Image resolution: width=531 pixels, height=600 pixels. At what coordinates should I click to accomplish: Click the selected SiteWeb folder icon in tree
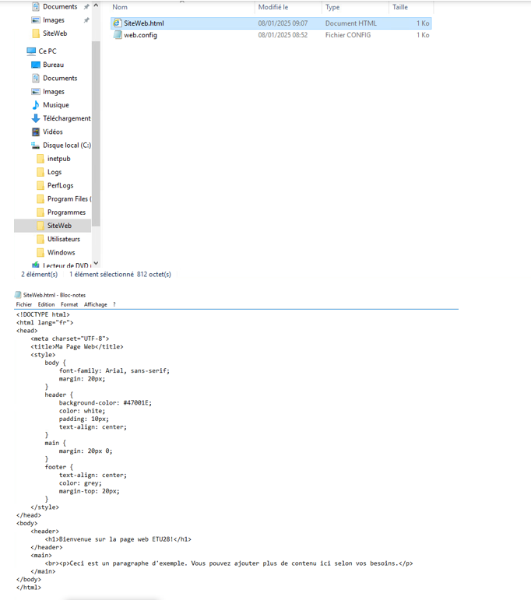point(40,226)
